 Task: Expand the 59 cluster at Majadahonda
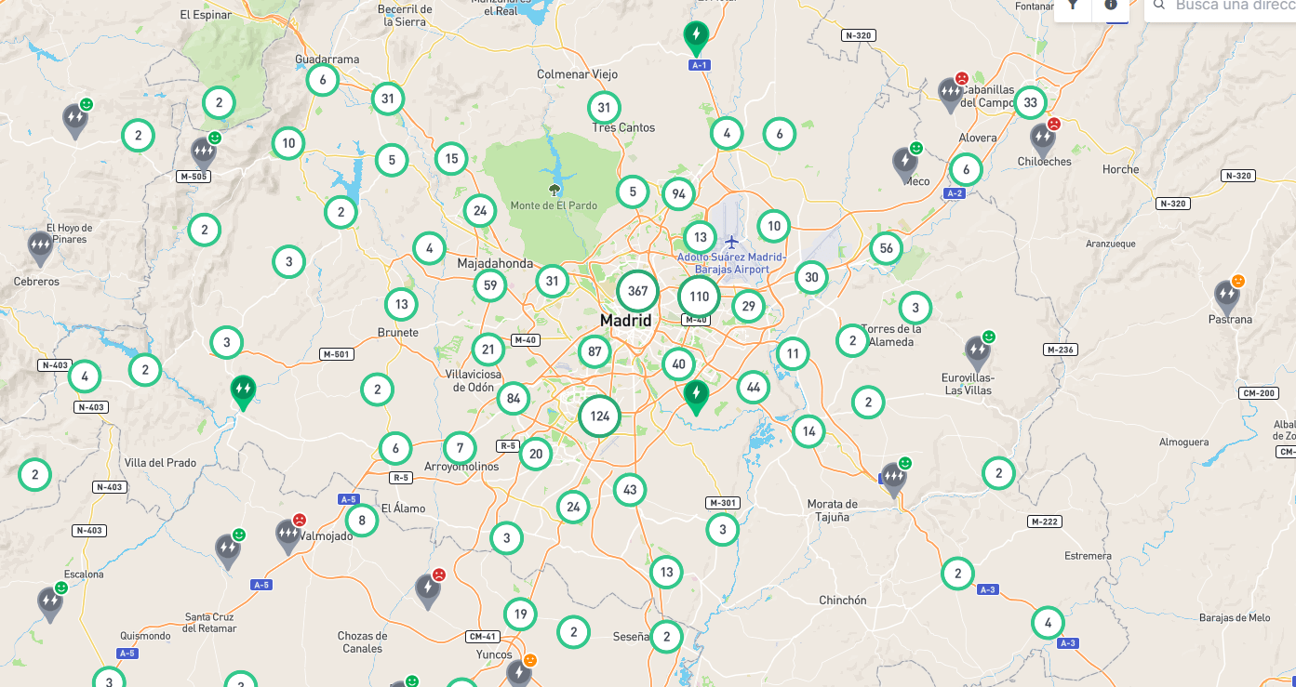[490, 285]
